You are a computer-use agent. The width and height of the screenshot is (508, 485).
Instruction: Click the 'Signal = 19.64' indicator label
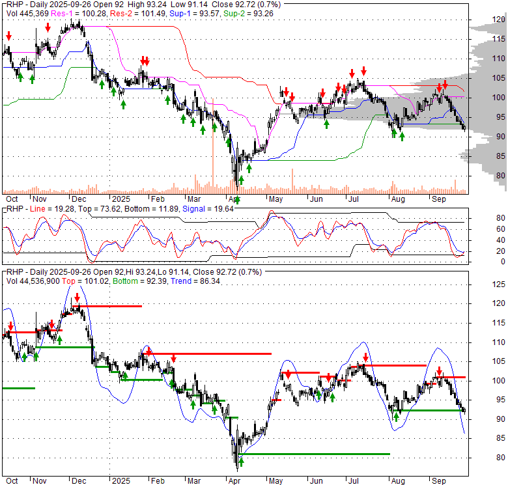[x=208, y=209]
